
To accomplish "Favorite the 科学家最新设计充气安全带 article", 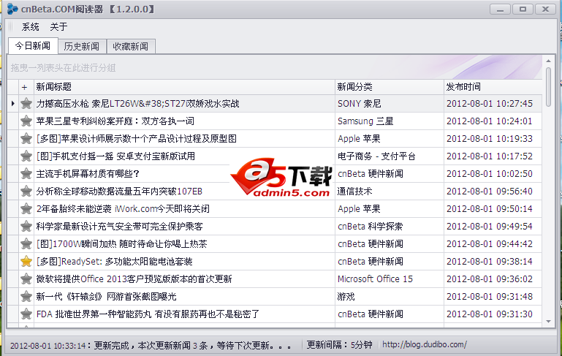I will pos(26,227).
